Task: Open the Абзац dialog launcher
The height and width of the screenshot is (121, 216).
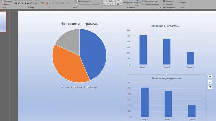Action: [101, 8]
